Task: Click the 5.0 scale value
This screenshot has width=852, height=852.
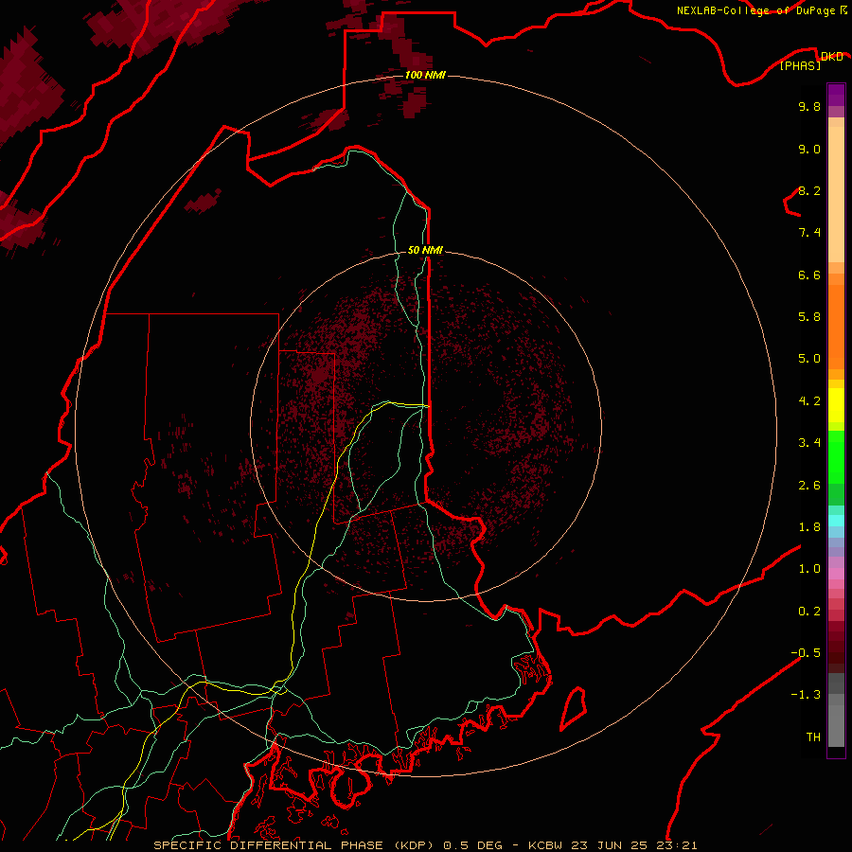Action: click(809, 359)
